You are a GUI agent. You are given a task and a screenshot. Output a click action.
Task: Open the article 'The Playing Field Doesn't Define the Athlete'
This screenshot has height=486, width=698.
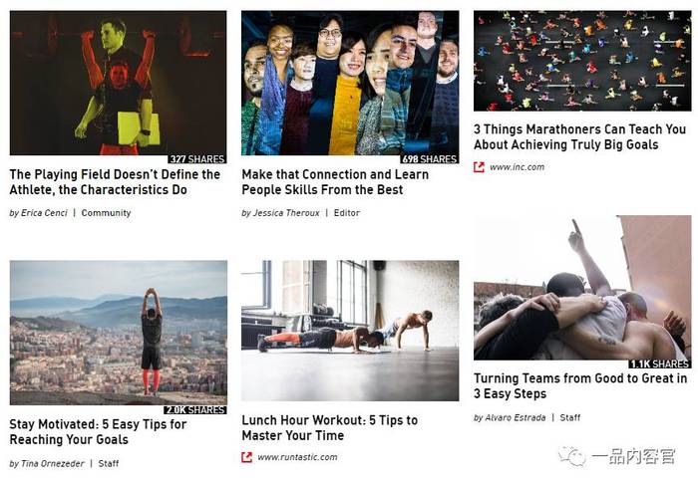coord(115,182)
